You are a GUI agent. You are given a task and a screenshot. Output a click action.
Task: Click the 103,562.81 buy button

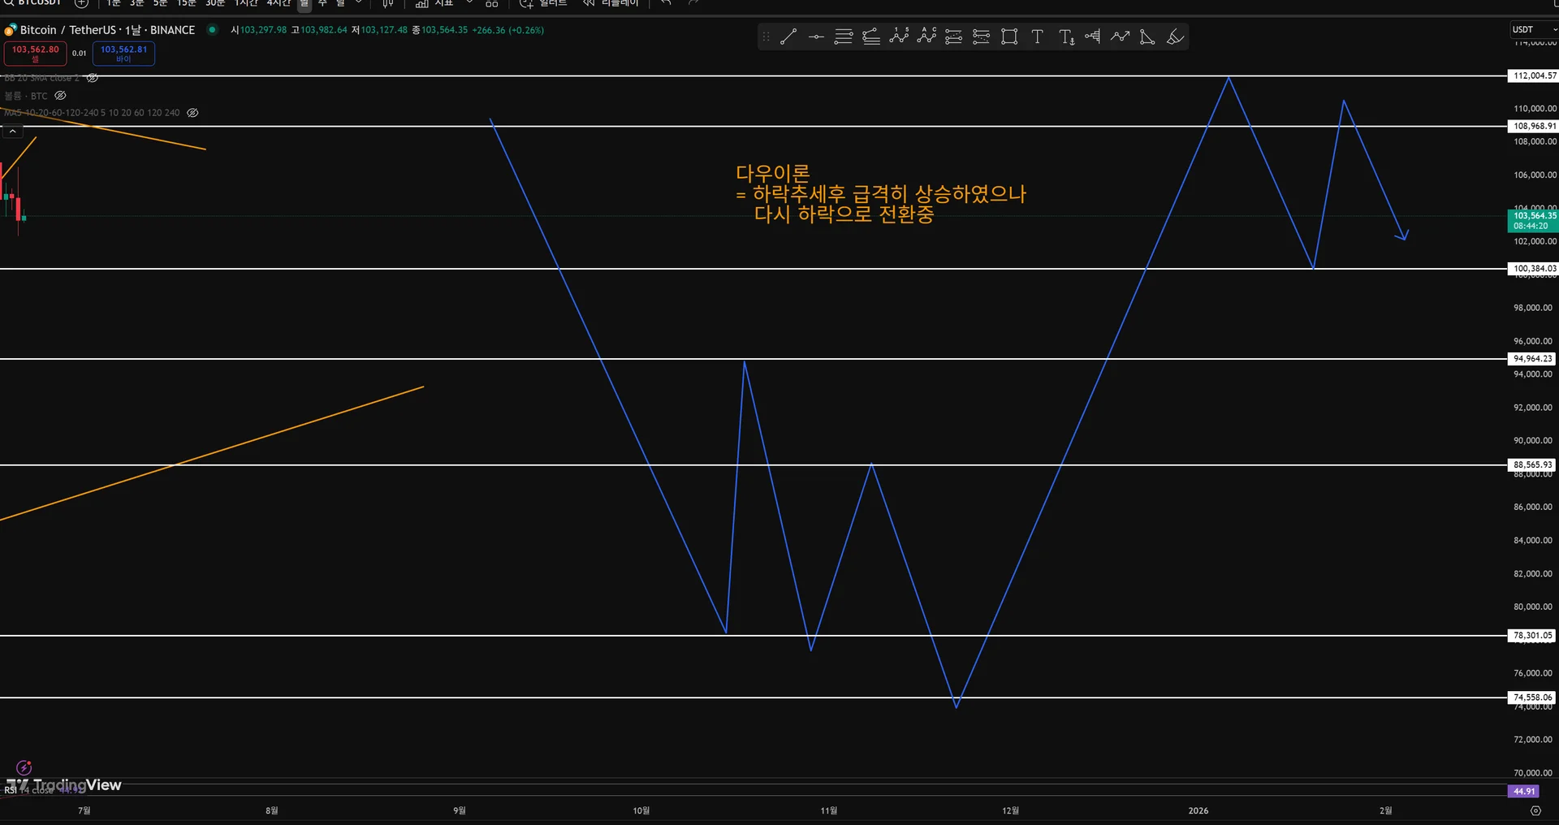click(x=123, y=54)
